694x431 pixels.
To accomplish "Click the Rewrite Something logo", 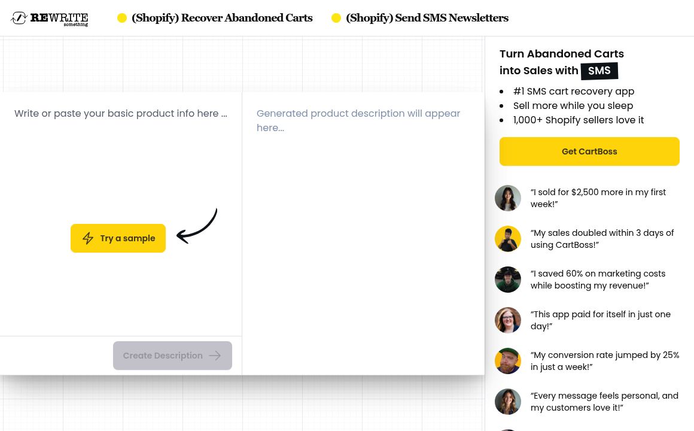I will 49,19.
